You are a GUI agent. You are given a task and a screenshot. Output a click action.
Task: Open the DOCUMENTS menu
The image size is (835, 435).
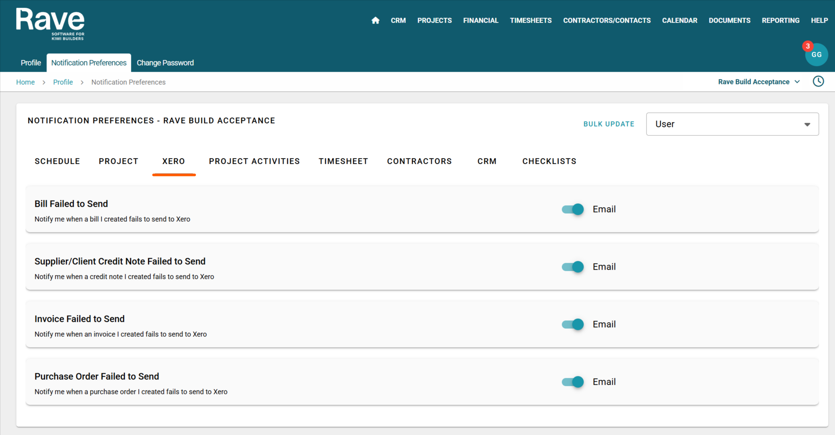(729, 20)
